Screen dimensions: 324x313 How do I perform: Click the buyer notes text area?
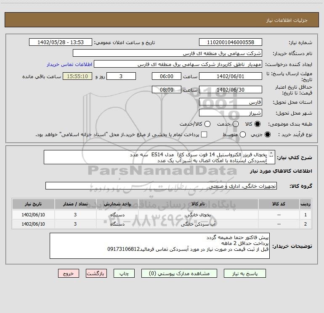[x=159, y=246]
